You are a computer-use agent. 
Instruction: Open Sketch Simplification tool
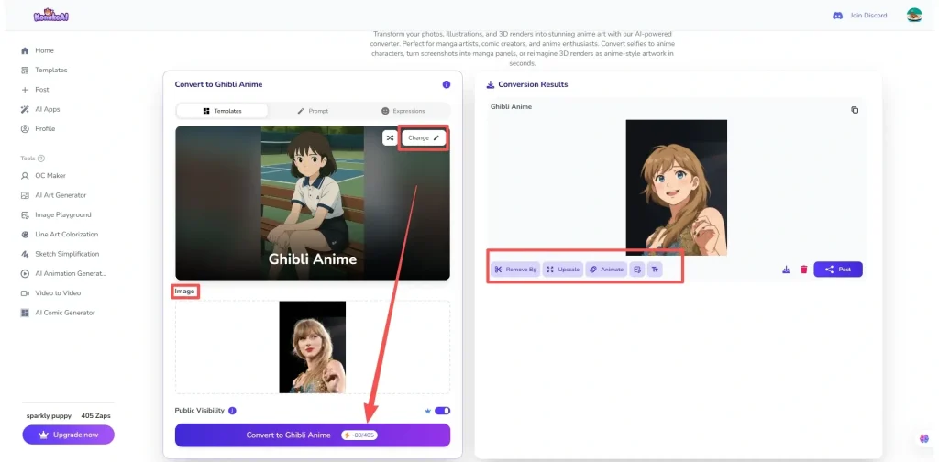click(x=61, y=254)
